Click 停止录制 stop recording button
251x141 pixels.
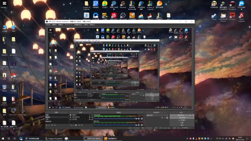[182, 118]
